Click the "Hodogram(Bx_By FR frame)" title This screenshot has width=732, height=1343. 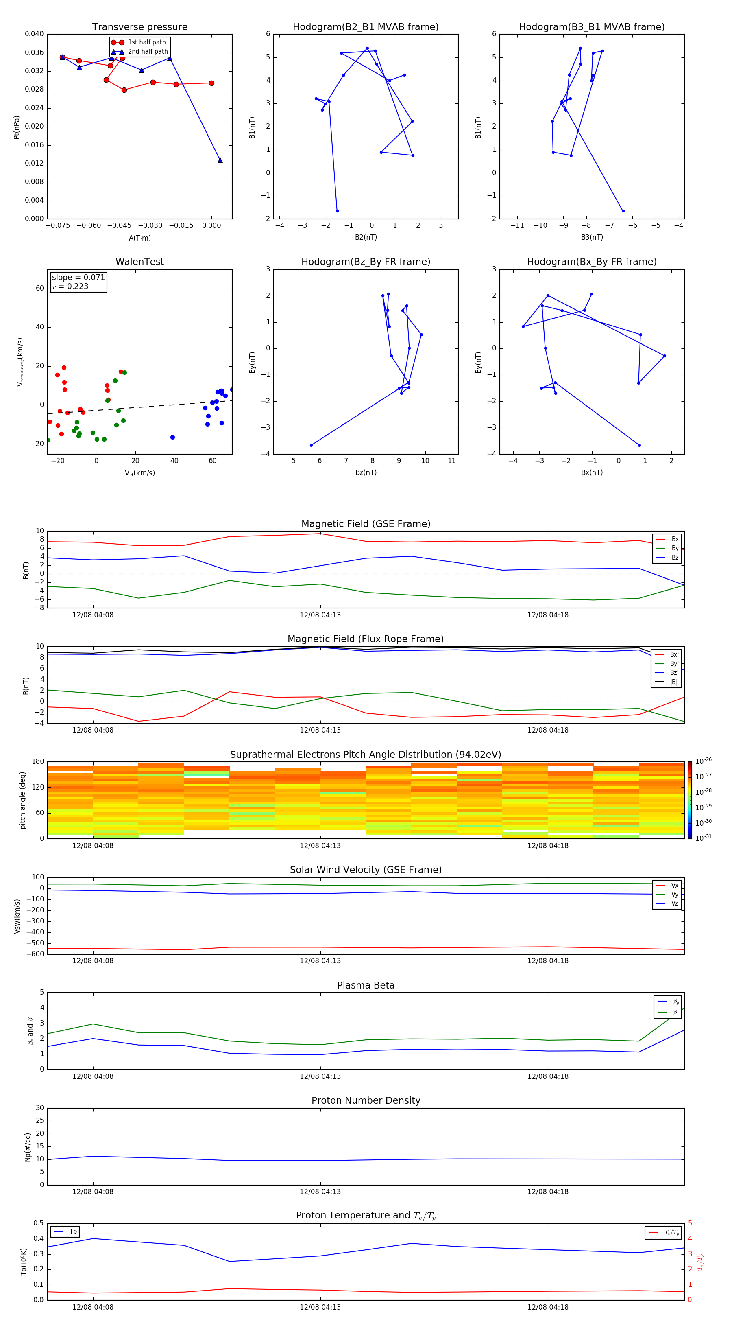[591, 262]
